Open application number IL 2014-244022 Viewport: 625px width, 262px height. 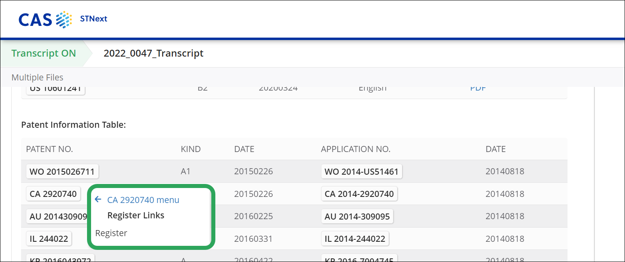(355, 239)
